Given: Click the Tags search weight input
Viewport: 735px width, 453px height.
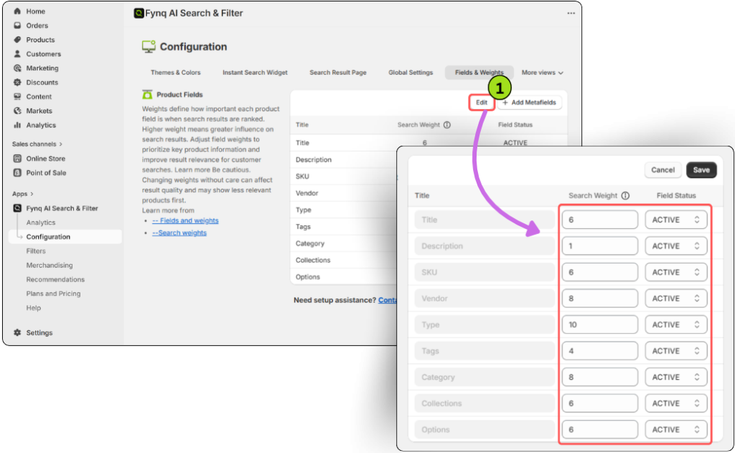Looking at the screenshot, I should click(x=600, y=351).
